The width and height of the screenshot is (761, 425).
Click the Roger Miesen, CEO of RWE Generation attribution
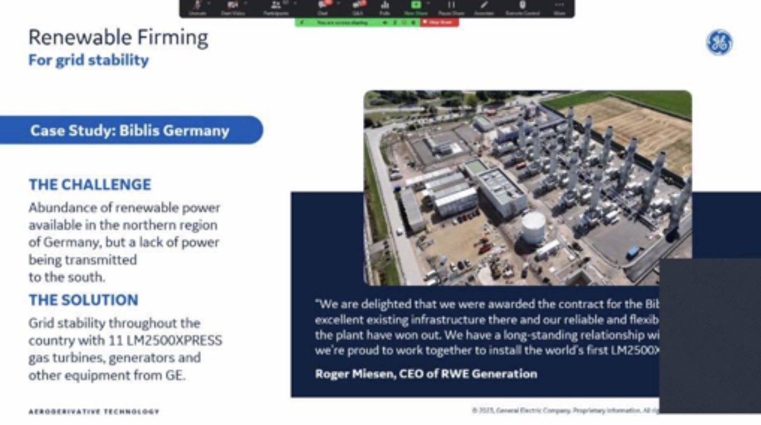(x=426, y=374)
